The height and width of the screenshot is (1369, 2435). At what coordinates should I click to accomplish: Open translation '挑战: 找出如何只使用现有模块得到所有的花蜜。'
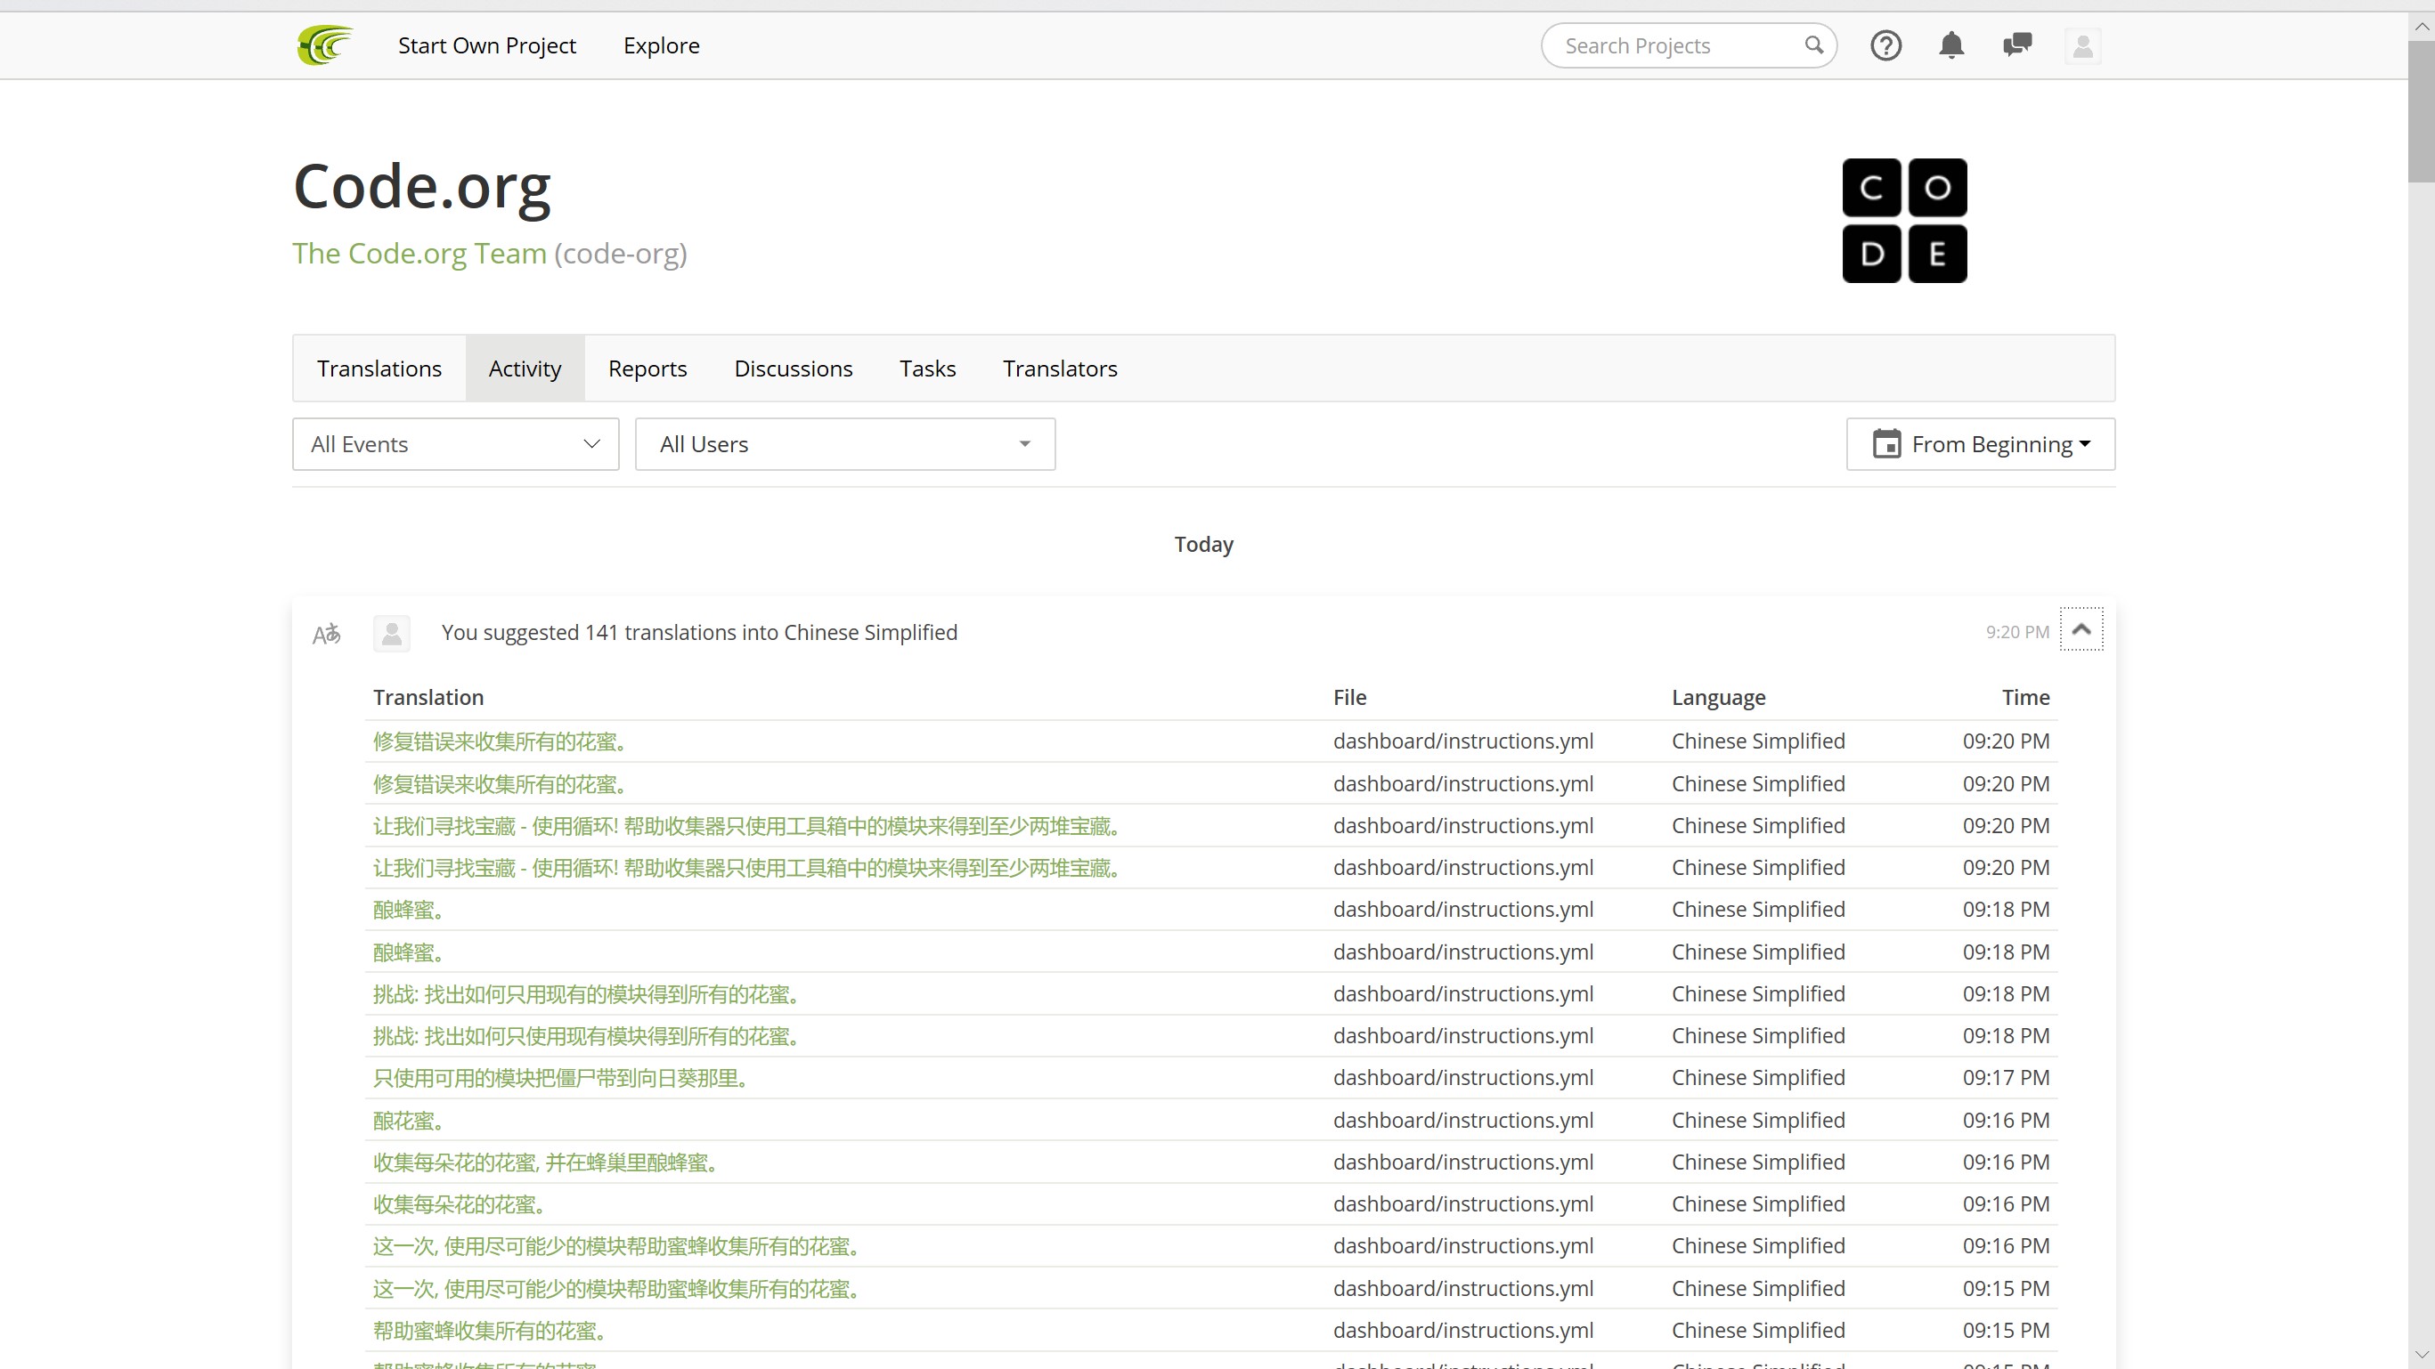[586, 1036]
